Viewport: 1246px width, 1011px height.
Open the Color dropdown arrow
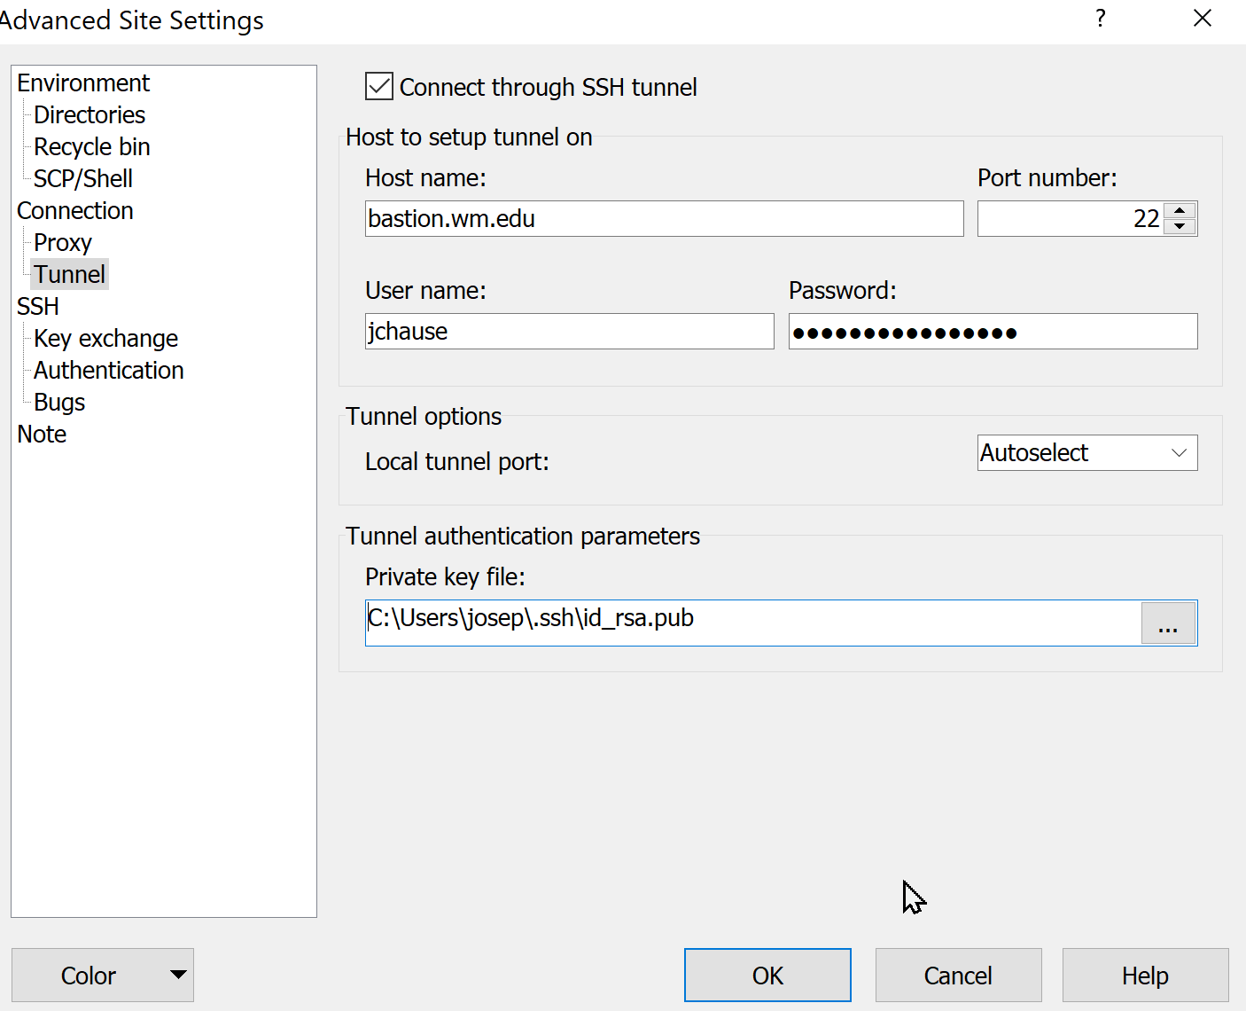click(178, 976)
